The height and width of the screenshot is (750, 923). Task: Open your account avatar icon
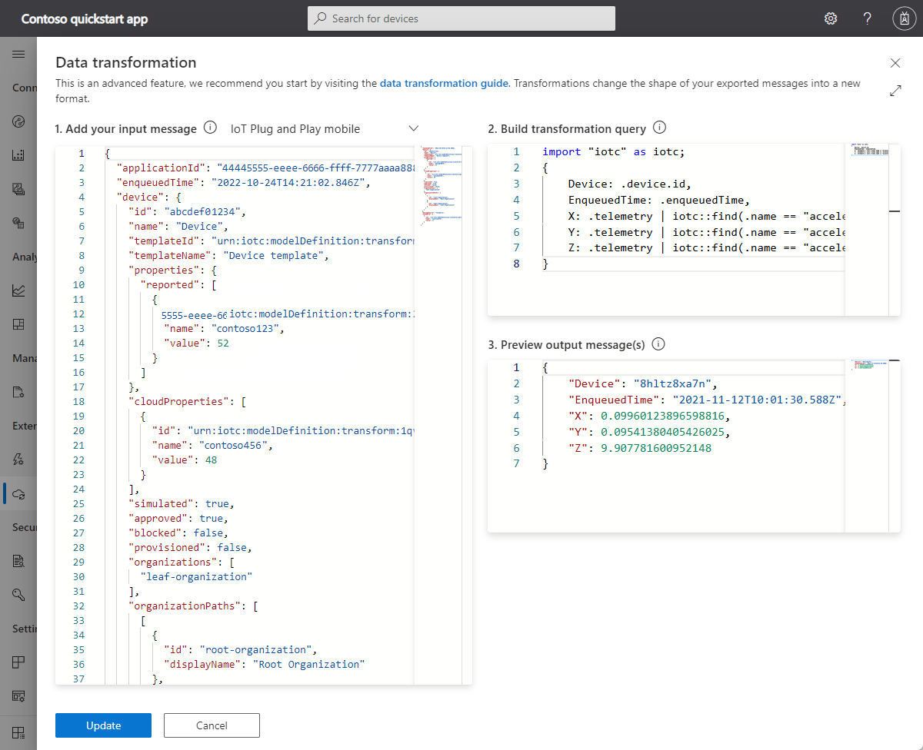904,18
